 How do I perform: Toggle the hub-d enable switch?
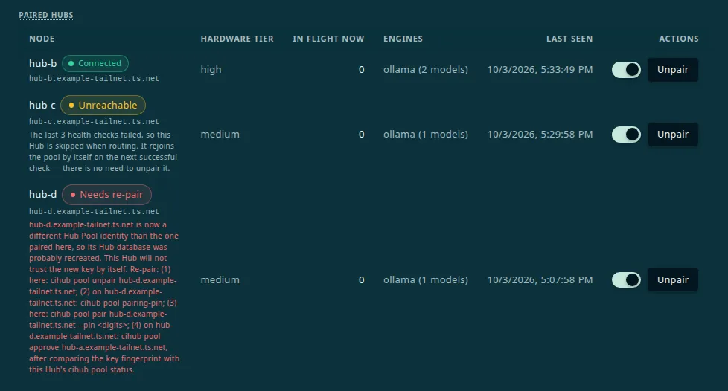click(626, 279)
